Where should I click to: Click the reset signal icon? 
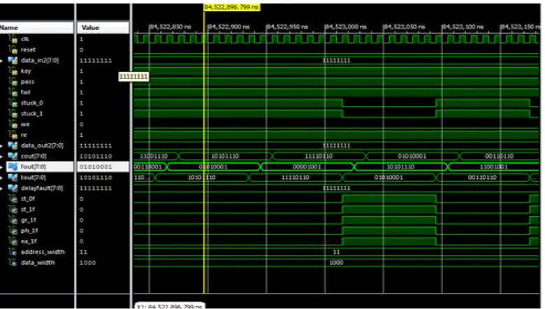click(x=13, y=50)
